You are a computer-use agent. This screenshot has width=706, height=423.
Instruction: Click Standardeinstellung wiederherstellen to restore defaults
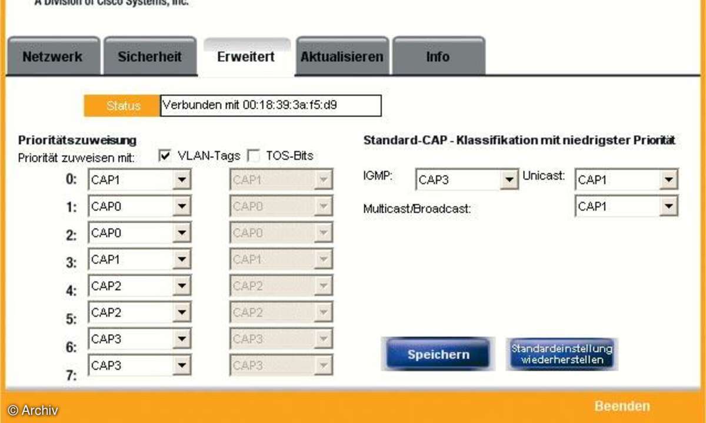(x=561, y=353)
